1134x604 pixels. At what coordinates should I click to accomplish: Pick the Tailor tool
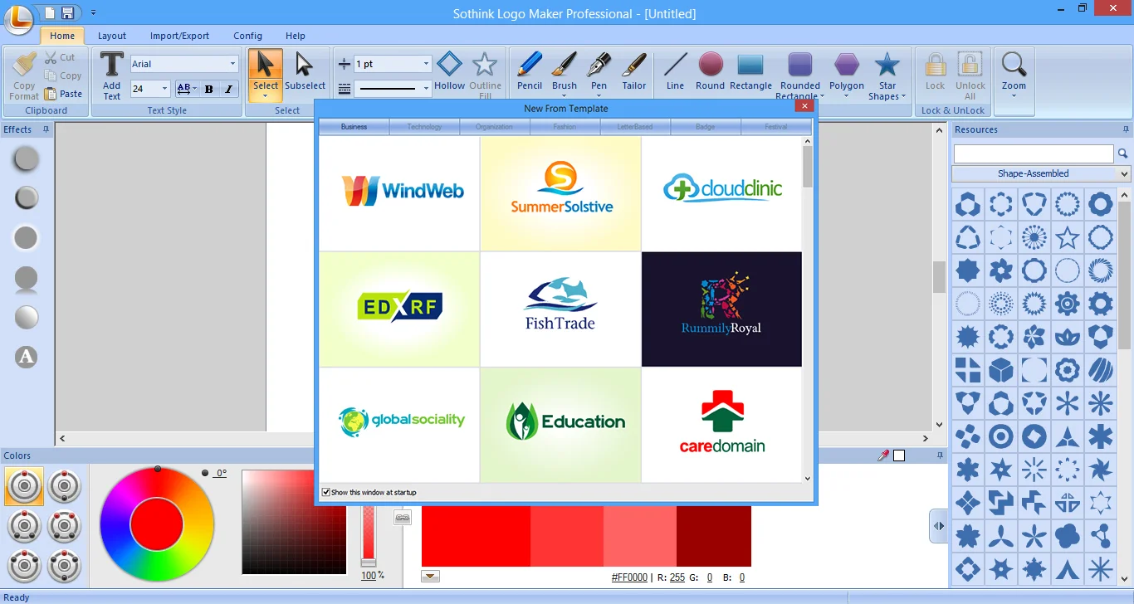(634, 71)
